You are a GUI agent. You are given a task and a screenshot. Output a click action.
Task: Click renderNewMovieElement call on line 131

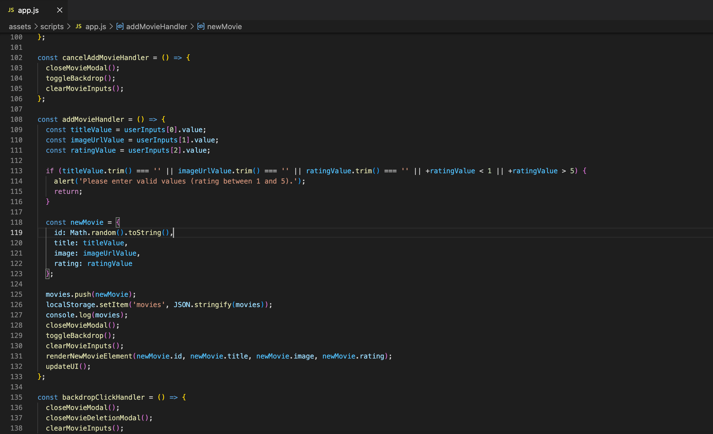pos(89,356)
